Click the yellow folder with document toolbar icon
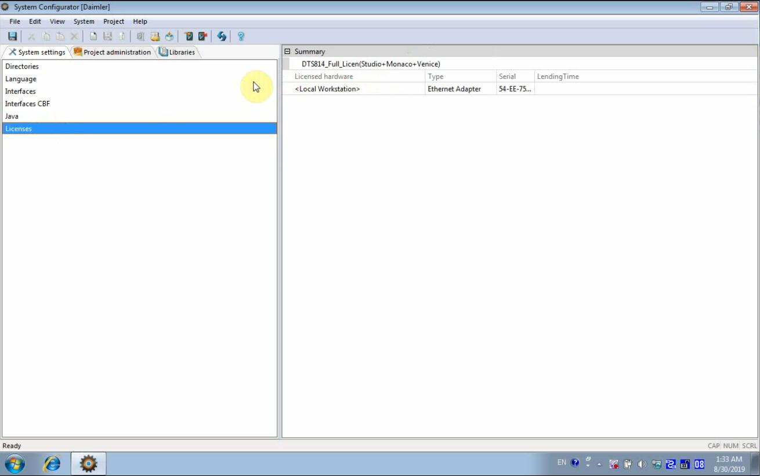 (155, 37)
